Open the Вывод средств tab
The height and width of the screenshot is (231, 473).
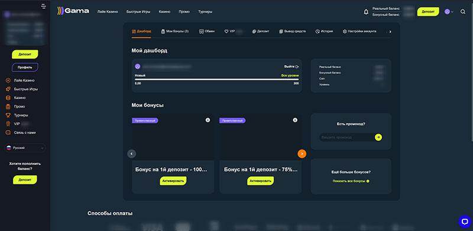293,31
